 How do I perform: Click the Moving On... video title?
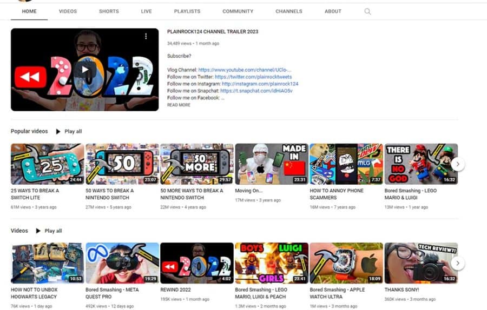pyautogui.click(x=249, y=191)
